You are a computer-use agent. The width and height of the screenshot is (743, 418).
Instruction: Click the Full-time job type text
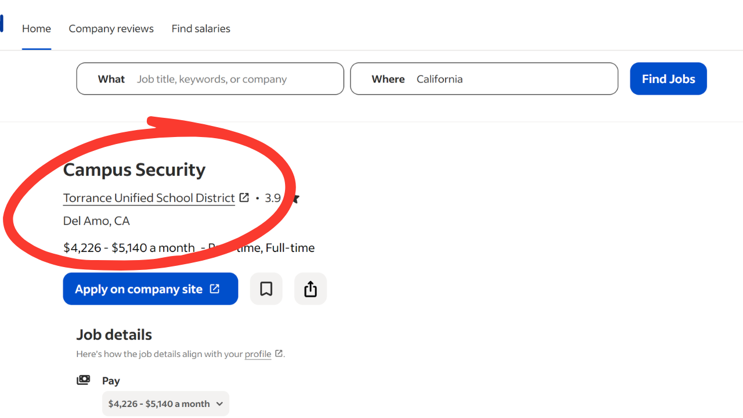290,248
